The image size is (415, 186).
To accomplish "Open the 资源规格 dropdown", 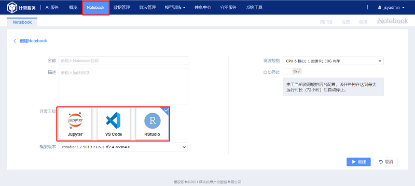I will pyautogui.click(x=333, y=61).
